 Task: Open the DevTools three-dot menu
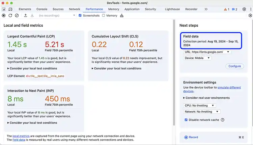[251, 9]
